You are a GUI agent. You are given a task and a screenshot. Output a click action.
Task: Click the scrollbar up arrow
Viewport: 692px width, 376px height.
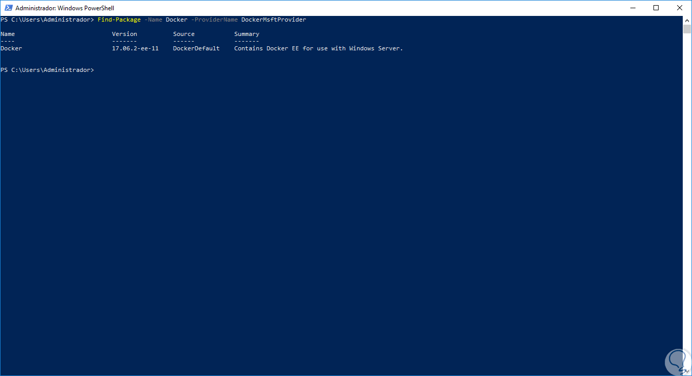(x=687, y=20)
